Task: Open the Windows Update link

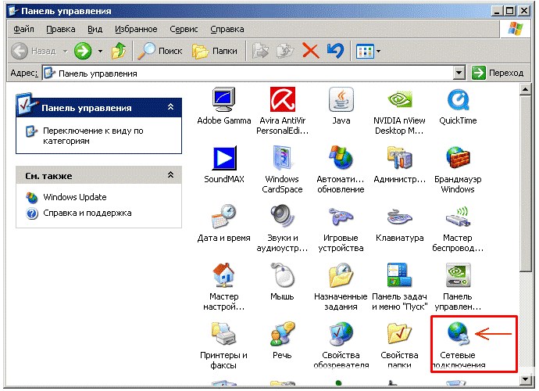Action: pyautogui.click(x=74, y=197)
